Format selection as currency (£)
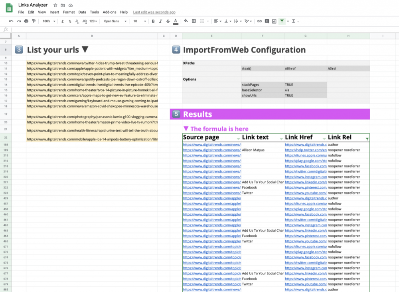This screenshot has width=399, height=292. [x=62, y=22]
